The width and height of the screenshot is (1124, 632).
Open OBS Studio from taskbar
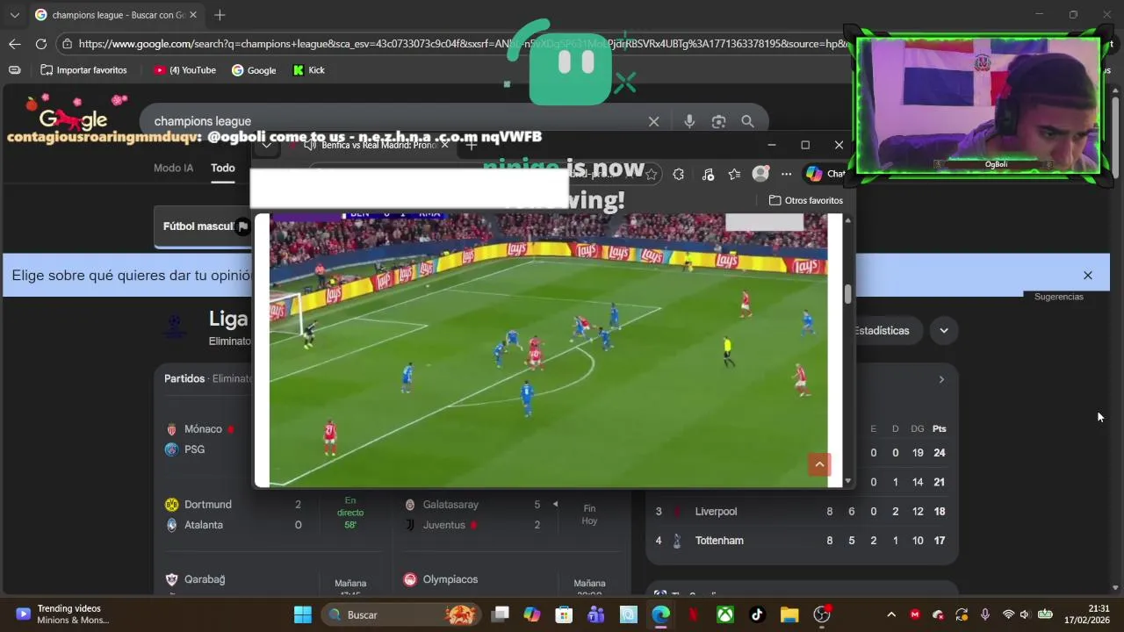[x=821, y=614]
